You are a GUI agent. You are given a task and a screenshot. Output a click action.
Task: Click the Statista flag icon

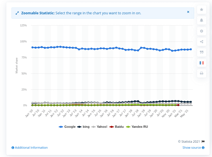click(203, 142)
